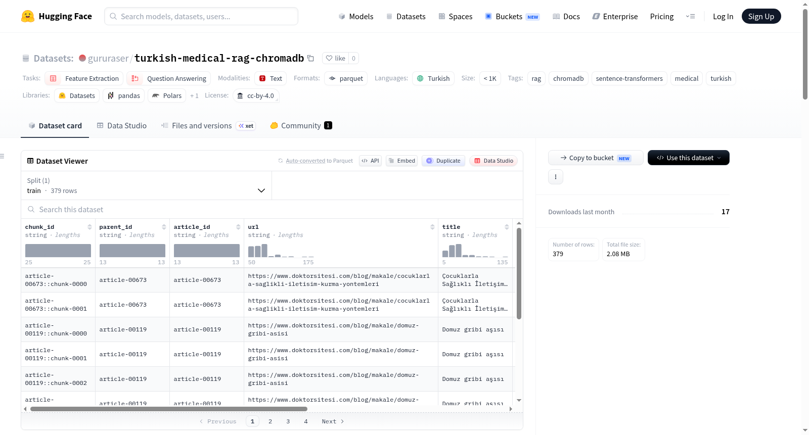Open the Pricing page
Screen dimensions: 809x435
[x=662, y=17]
